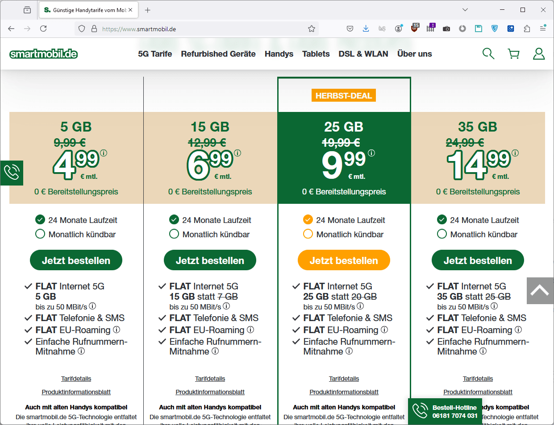Order the 35 GB tariff with Jetzt bestellen
This screenshot has height=425, width=554.
pyautogui.click(x=478, y=260)
